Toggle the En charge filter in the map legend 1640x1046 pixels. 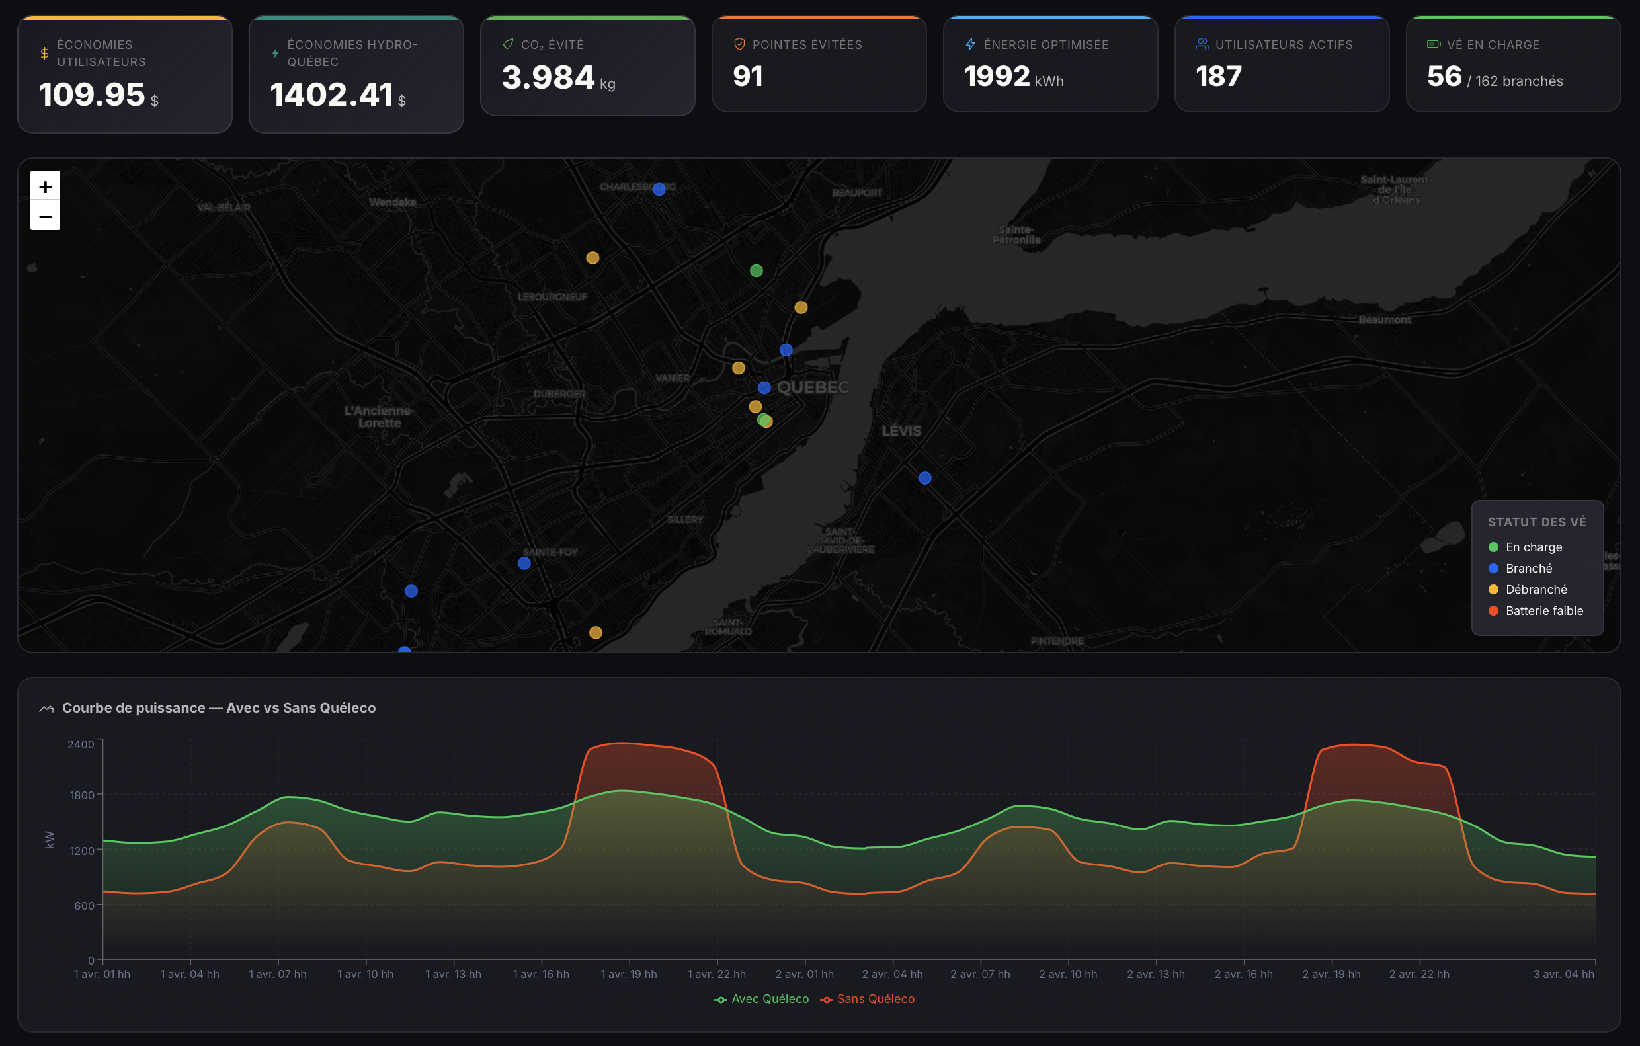pyautogui.click(x=1534, y=547)
